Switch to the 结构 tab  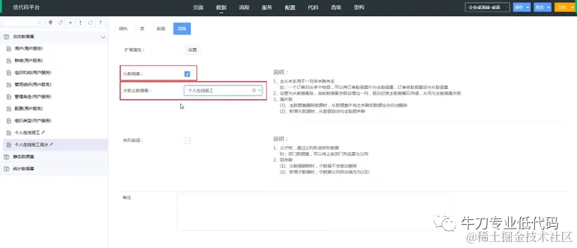(x=124, y=29)
